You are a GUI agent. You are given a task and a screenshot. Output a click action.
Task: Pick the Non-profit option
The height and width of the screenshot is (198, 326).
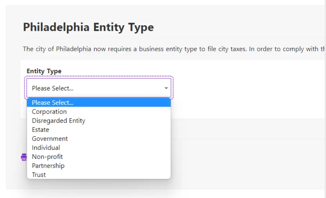coord(47,156)
